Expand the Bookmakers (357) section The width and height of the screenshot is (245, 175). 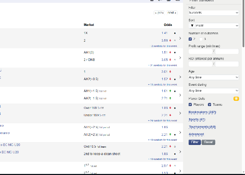pos(202,112)
